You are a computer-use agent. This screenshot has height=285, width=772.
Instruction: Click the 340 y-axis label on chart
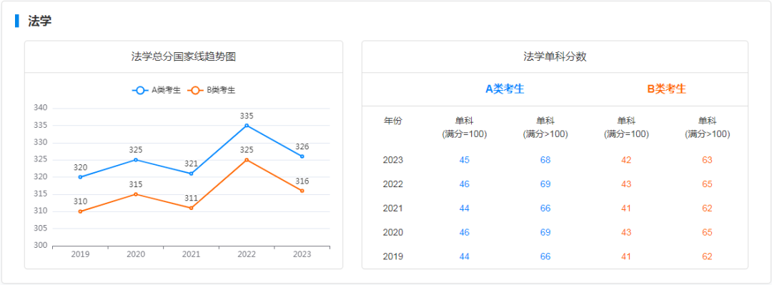[x=40, y=108]
